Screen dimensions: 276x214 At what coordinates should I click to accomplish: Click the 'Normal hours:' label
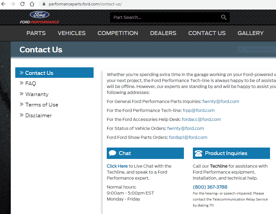(121, 187)
